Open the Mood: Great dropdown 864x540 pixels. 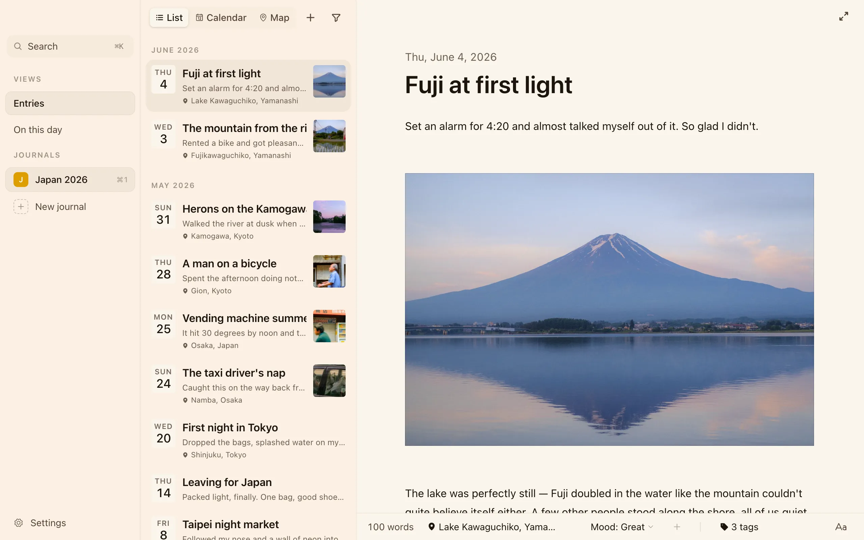coord(622,527)
